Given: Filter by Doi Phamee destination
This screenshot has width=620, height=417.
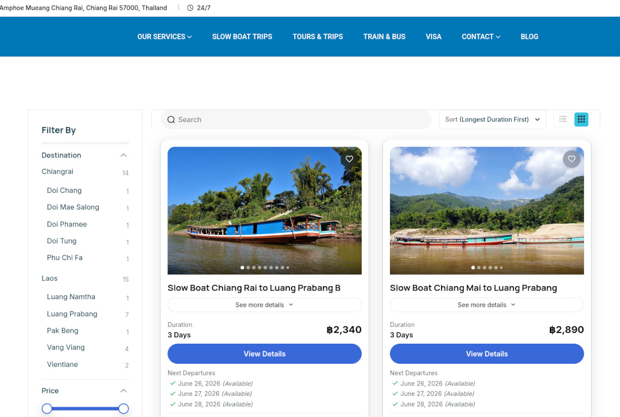Looking at the screenshot, I should 67,224.
